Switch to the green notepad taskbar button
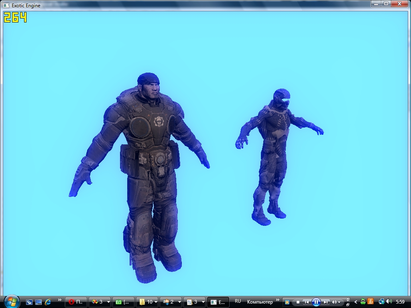411x308 pixels. (x=124, y=302)
